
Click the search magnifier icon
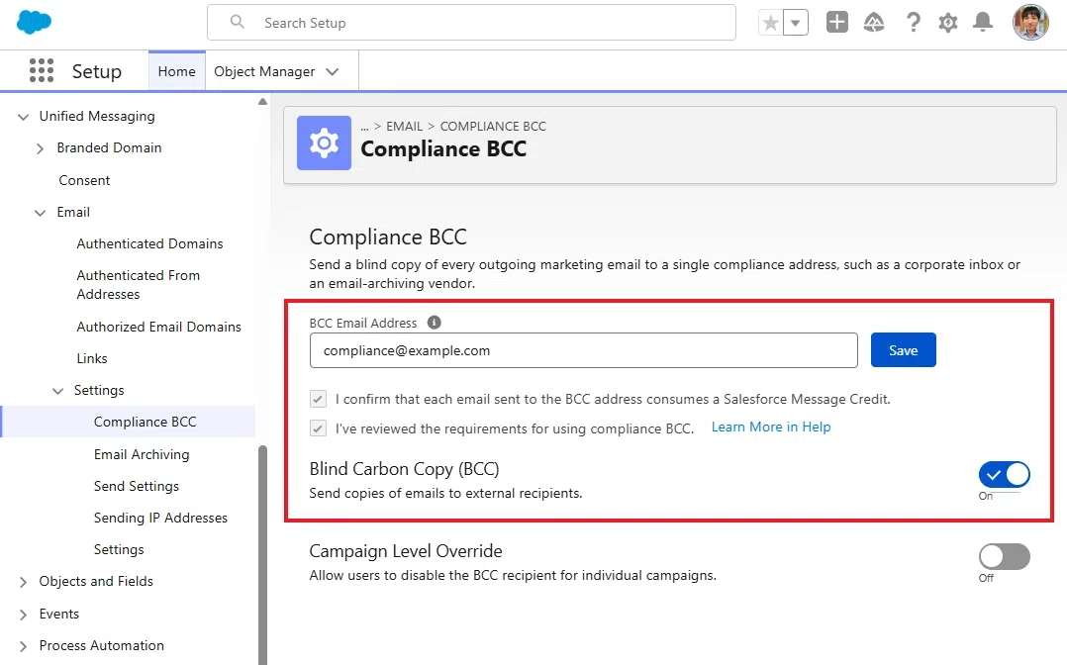pyautogui.click(x=237, y=22)
